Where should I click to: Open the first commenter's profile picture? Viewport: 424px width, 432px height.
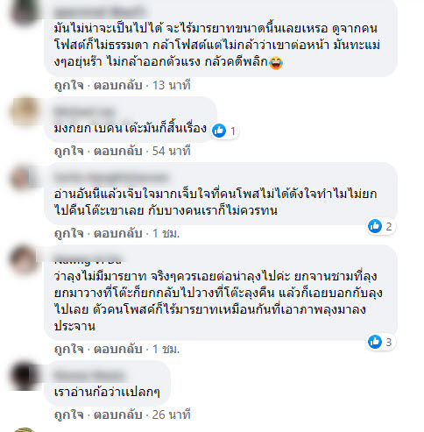point(25,11)
